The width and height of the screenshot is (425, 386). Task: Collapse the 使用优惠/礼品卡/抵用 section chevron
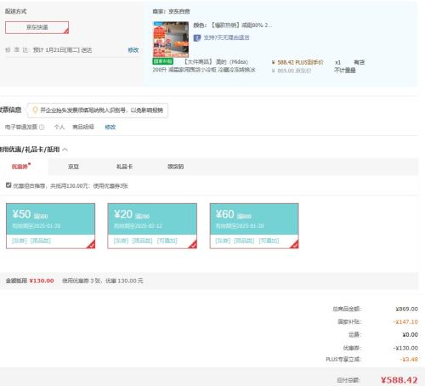[x=65, y=150]
